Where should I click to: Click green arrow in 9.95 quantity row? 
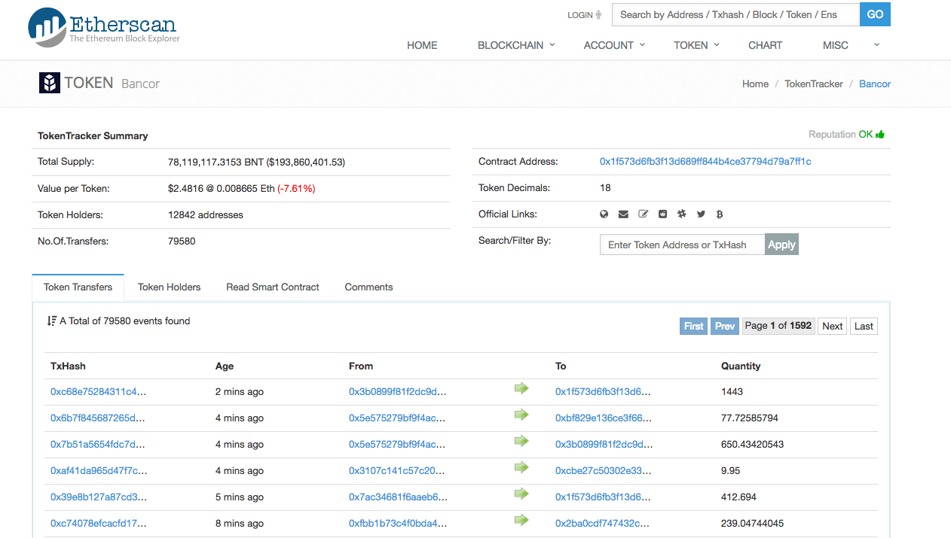pyautogui.click(x=521, y=467)
